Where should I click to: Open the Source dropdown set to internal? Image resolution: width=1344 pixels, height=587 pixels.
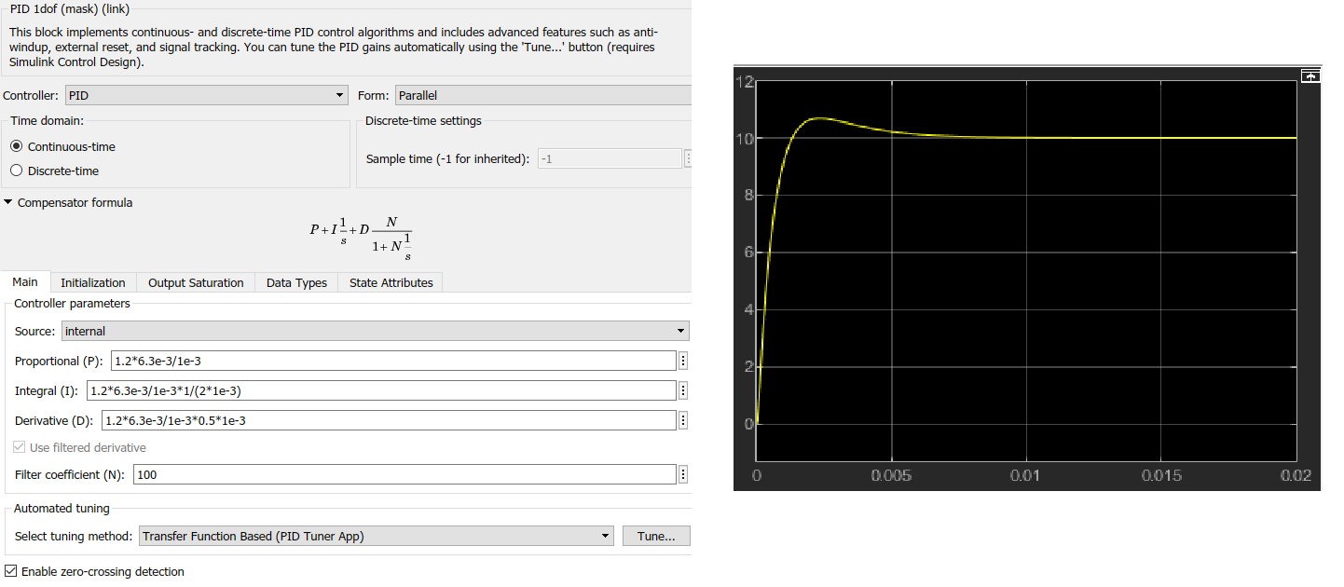click(375, 332)
